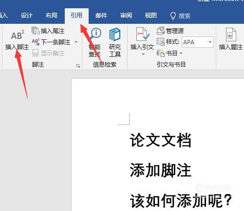Click the lightbulb Search (搜索) box
Screen dimensions: 244x211
[x=180, y=16]
